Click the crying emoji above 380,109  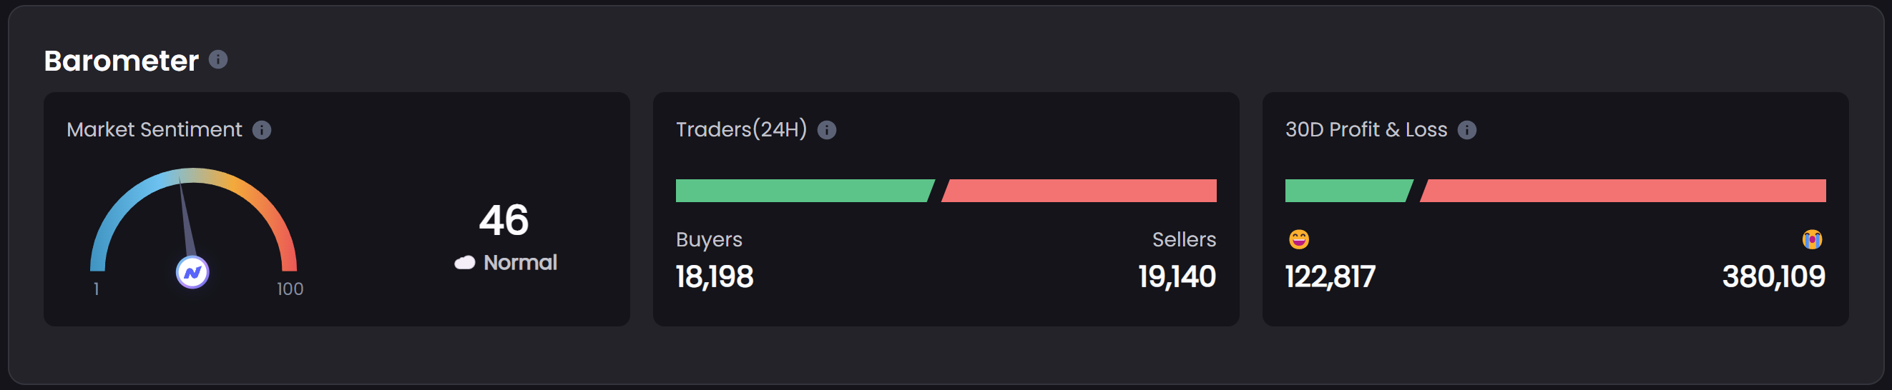point(1811,239)
